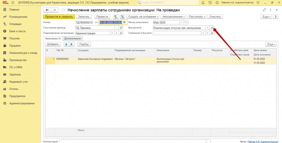Select cell Магазин "Айгерим"

[x=135, y=60]
